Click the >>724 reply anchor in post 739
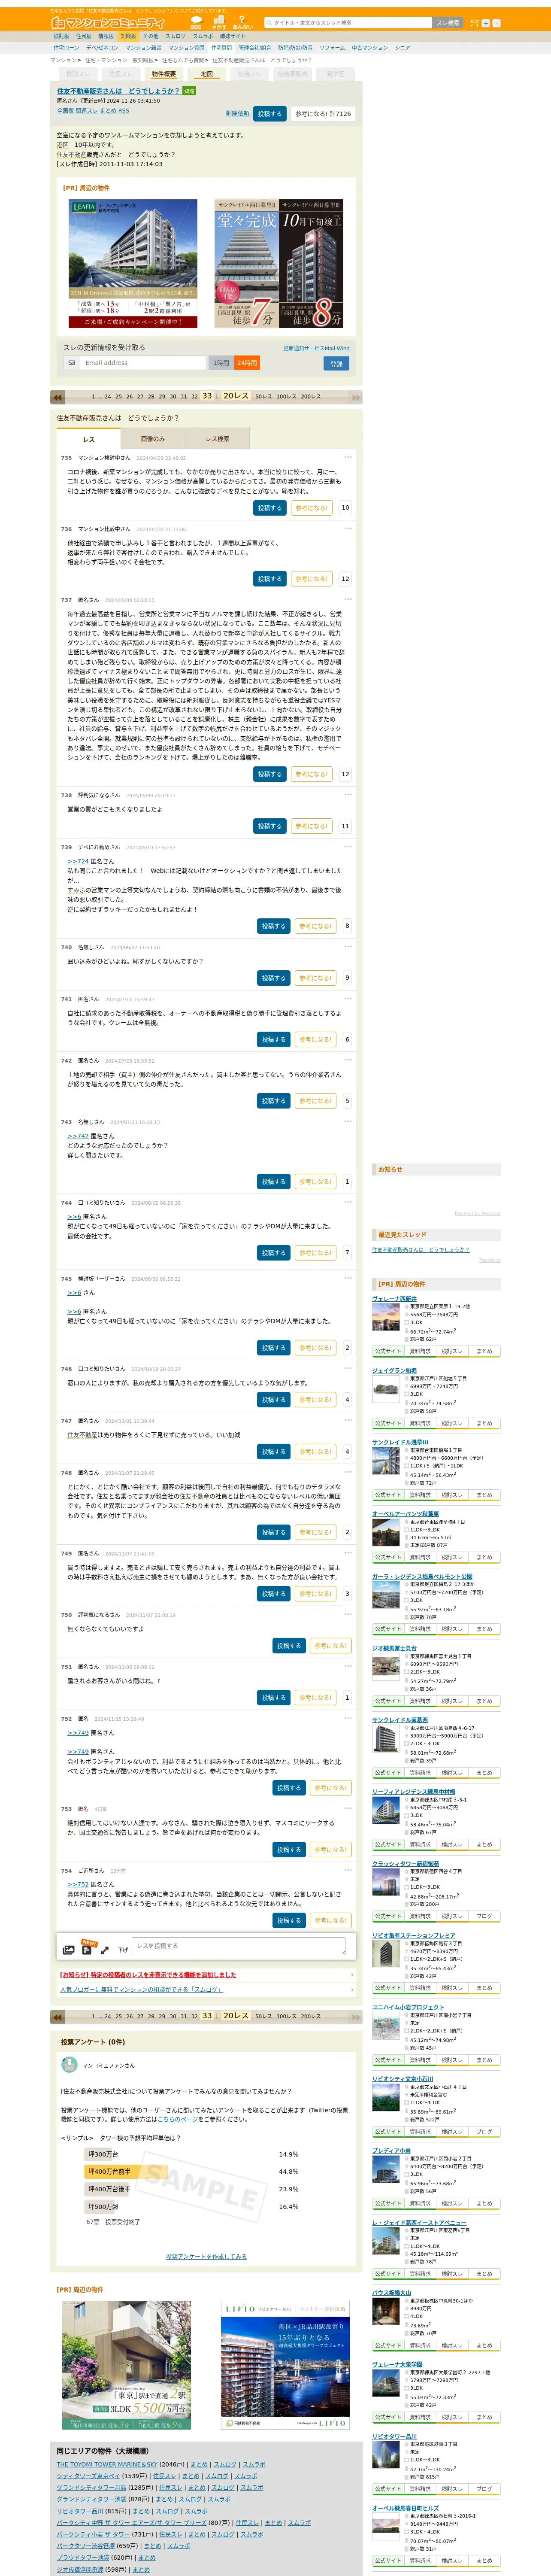Screen dimensions: 551x2576 [78, 861]
